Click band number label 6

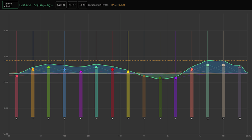(x=112, y=118)
